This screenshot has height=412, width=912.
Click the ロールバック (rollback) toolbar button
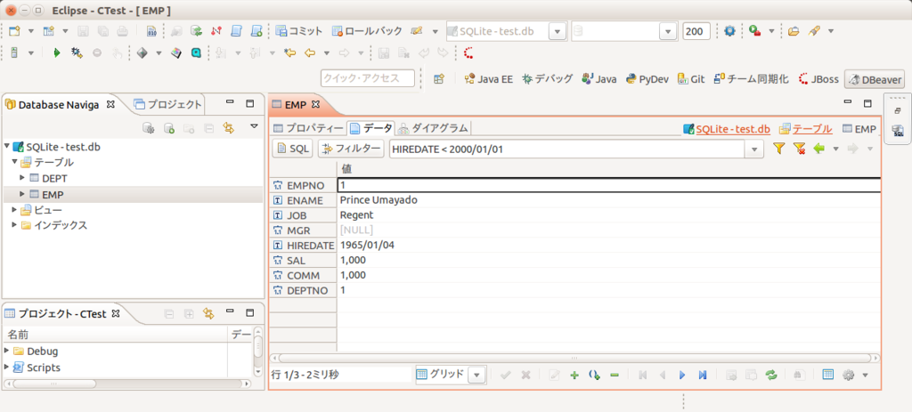point(367,31)
